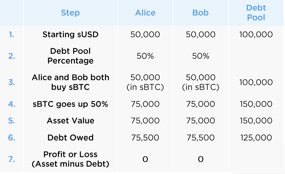Click row number 5.
This screenshot has width=285, height=174.
click(x=12, y=121)
